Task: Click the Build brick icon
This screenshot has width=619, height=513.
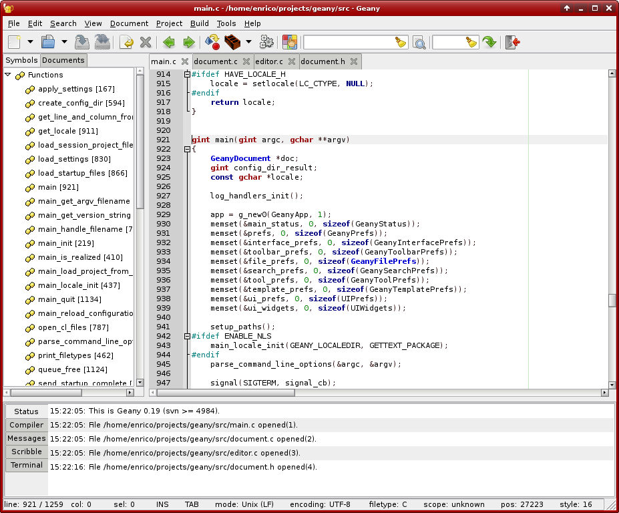Action: point(232,42)
